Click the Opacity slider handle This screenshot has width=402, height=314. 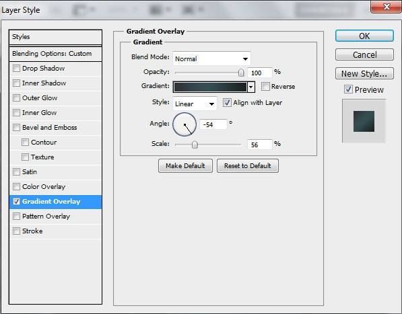point(241,73)
